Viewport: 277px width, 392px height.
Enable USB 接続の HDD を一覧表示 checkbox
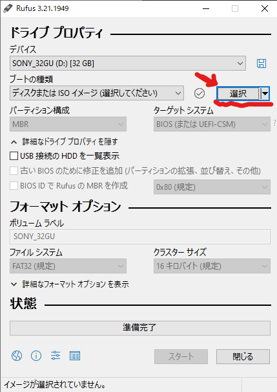point(14,156)
